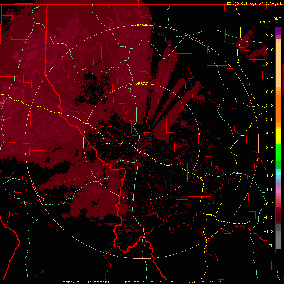Click the KMSX station identifier
Viewport: 284px width, 284px height.
click(171, 282)
